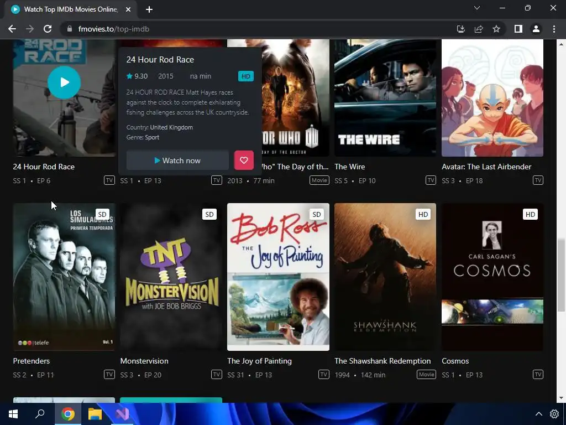The height and width of the screenshot is (425, 566).
Task: Open Windows taskbar search
Action: click(x=40, y=414)
